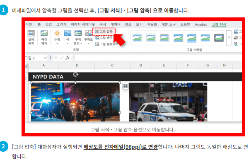Apply the fifth picture style in gallery
This screenshot has width=249, height=165.
(192, 38)
